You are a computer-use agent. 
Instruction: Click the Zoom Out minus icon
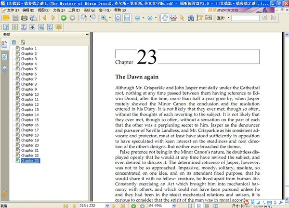[138, 18]
